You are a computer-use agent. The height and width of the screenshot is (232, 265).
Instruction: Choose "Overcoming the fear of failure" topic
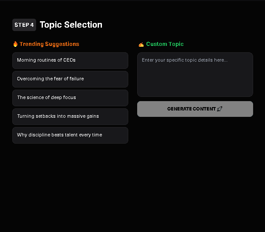[x=70, y=79]
